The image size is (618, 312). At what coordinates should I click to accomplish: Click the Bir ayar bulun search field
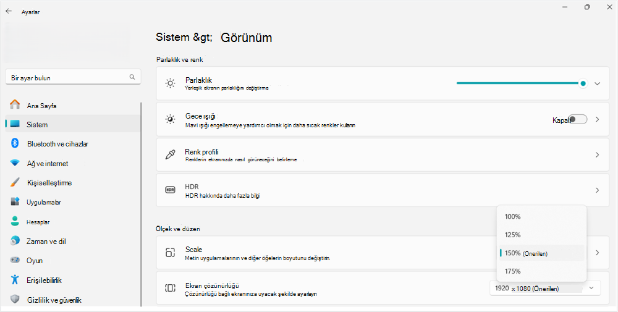tap(73, 77)
